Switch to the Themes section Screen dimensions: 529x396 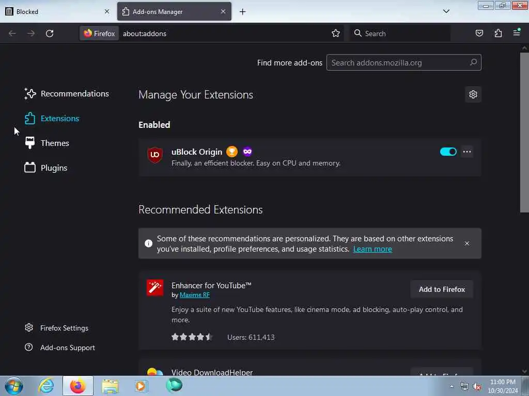coord(46,143)
